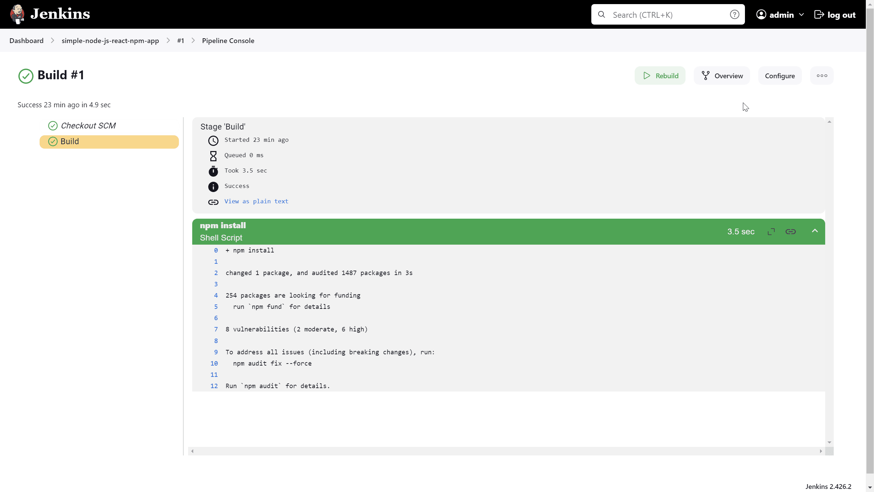Go to simple-node-js-react-npm-app breadcrumb

(x=110, y=41)
